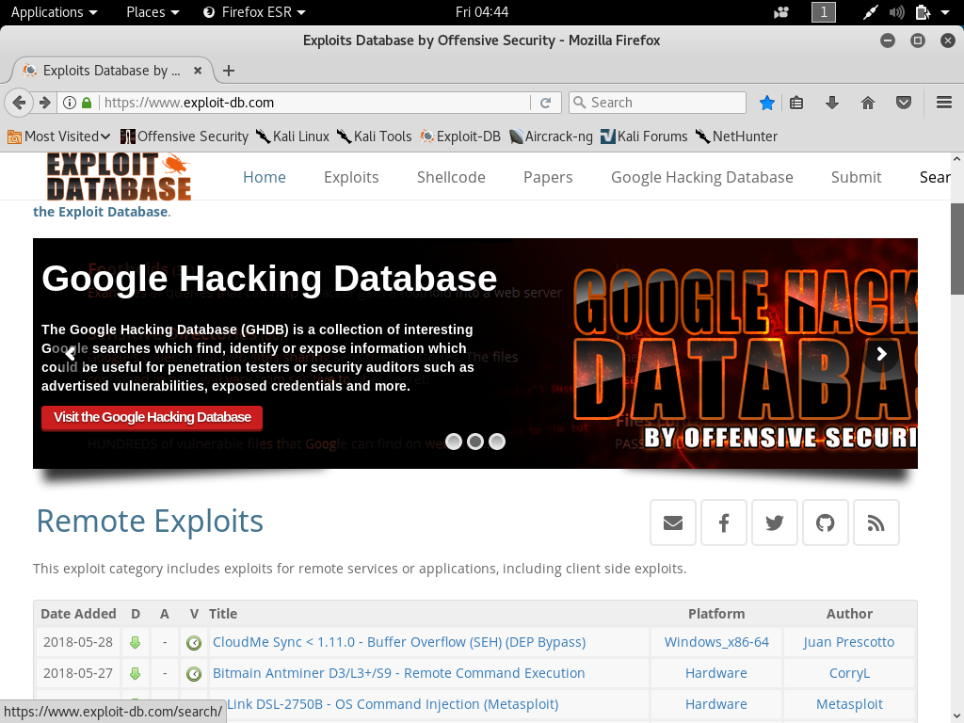This screenshot has width=964, height=723.
Task: Focus the address bar showing exploit-db.com
Action: point(313,103)
